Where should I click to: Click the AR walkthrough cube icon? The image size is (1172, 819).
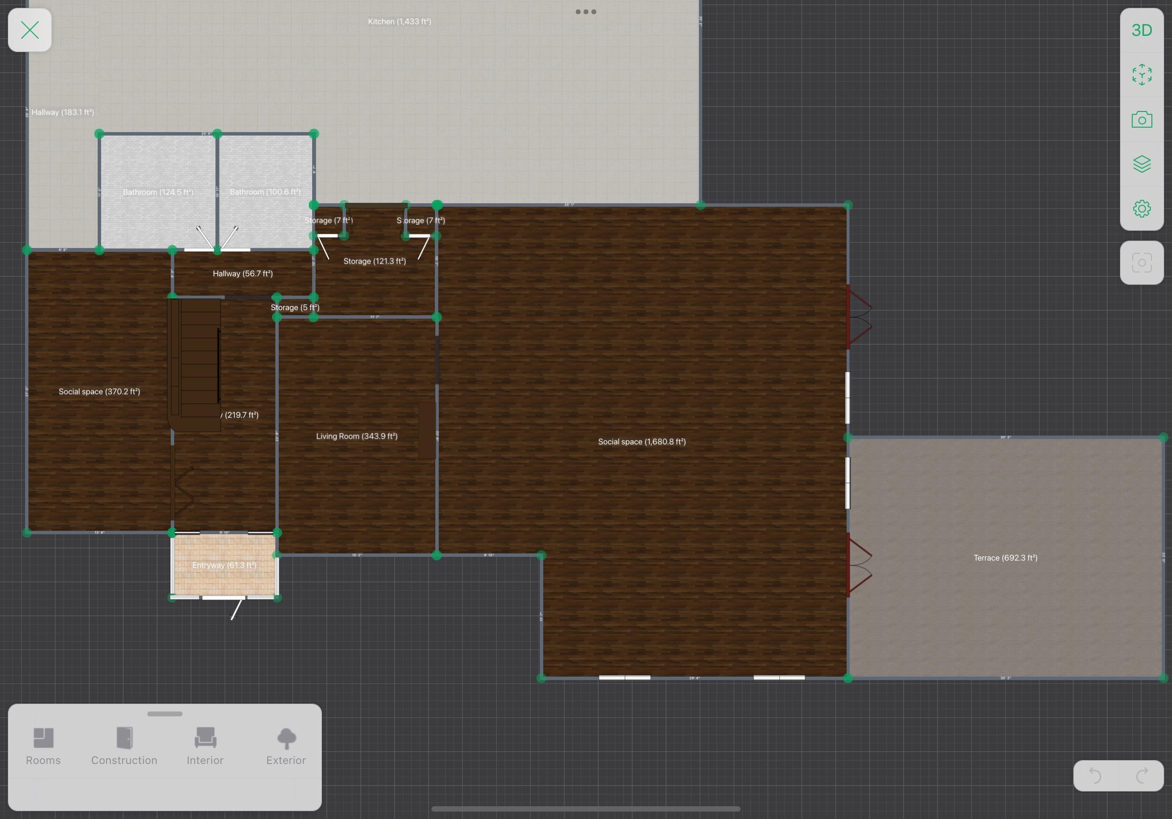coord(1142,75)
